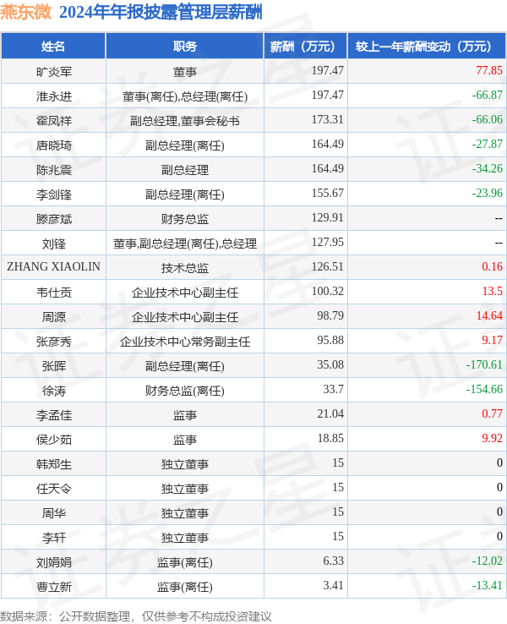Click salary value 100.32
Screen dimensions: 507x624
[x=327, y=292]
